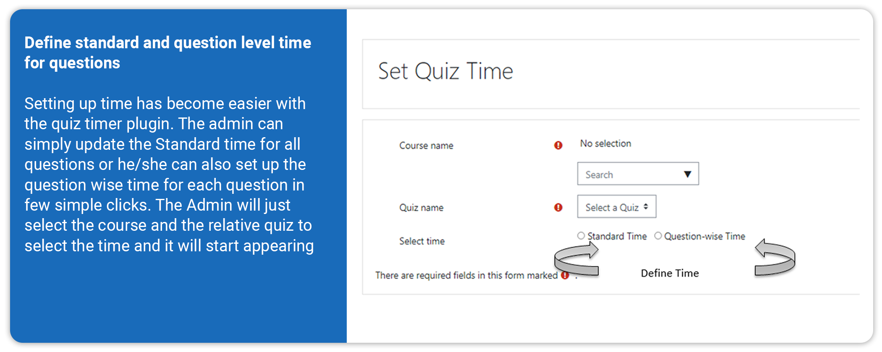Click the Quiz name field label
Image resolution: width=882 pixels, height=352 pixels.
click(x=421, y=208)
